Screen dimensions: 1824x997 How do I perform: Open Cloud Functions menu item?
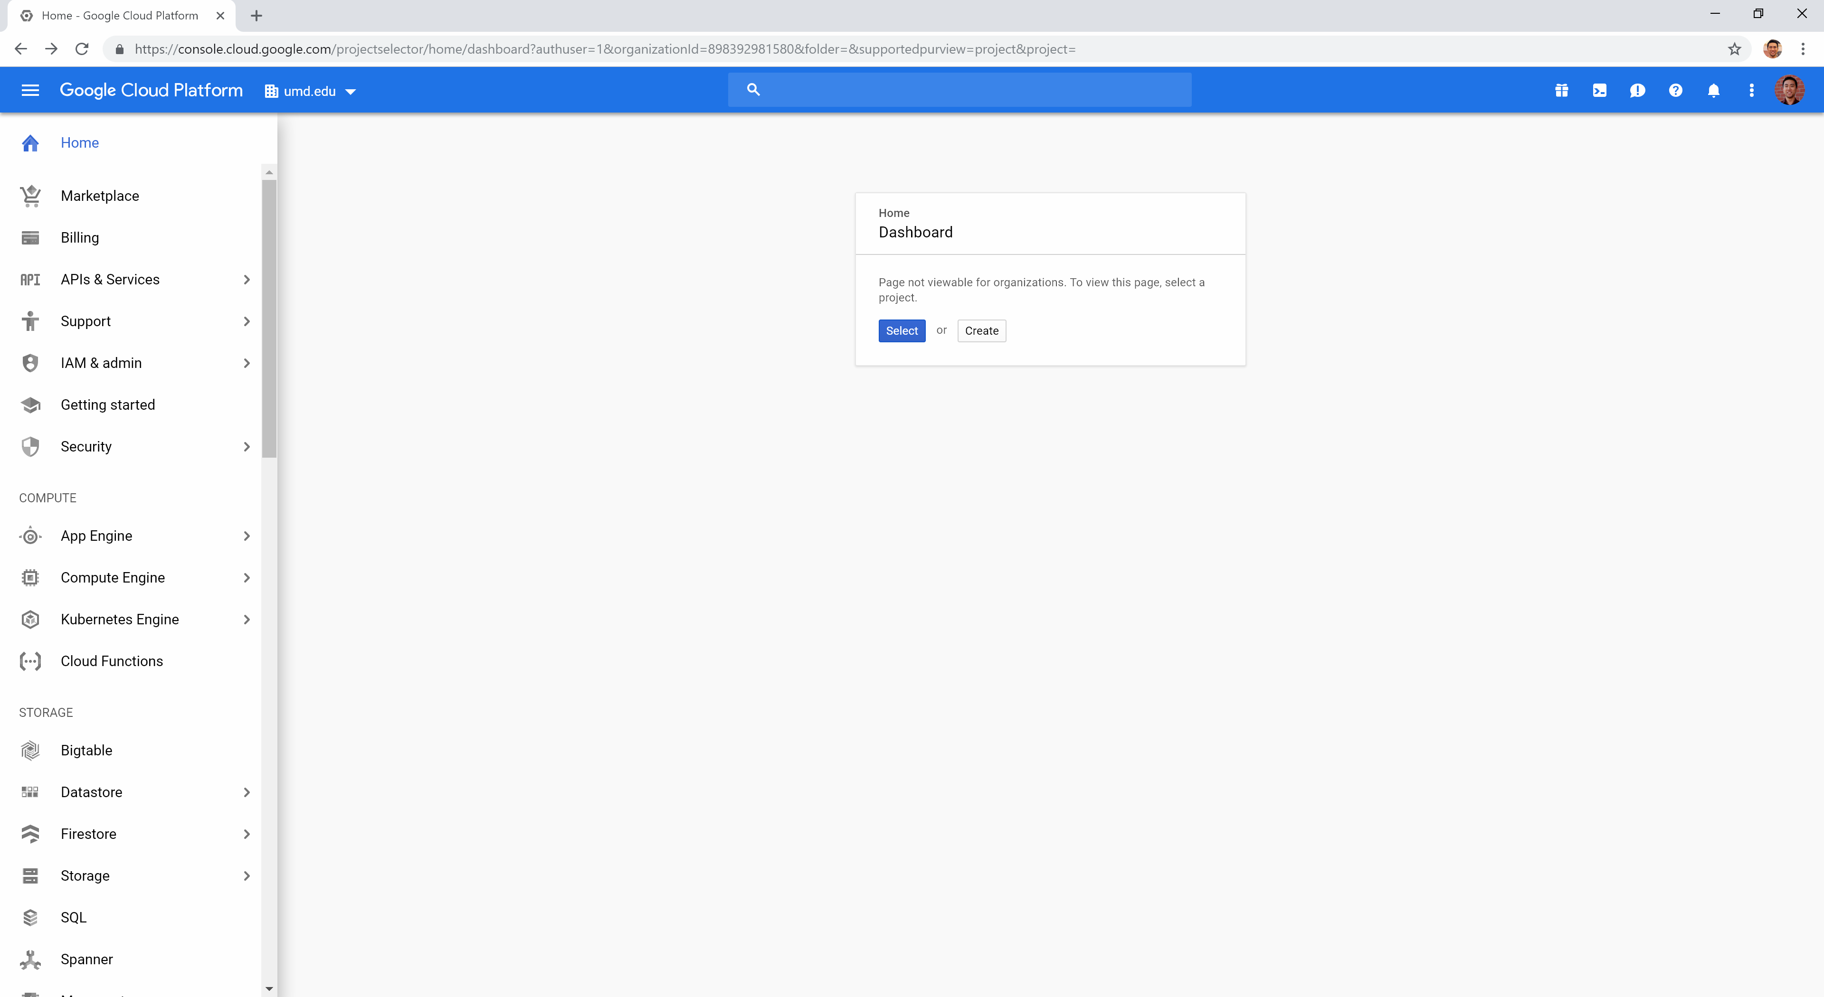click(x=131, y=661)
